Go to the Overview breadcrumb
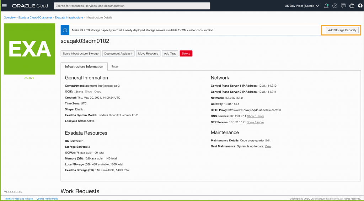Image resolution: width=364 pixels, height=201 pixels. click(x=10, y=18)
